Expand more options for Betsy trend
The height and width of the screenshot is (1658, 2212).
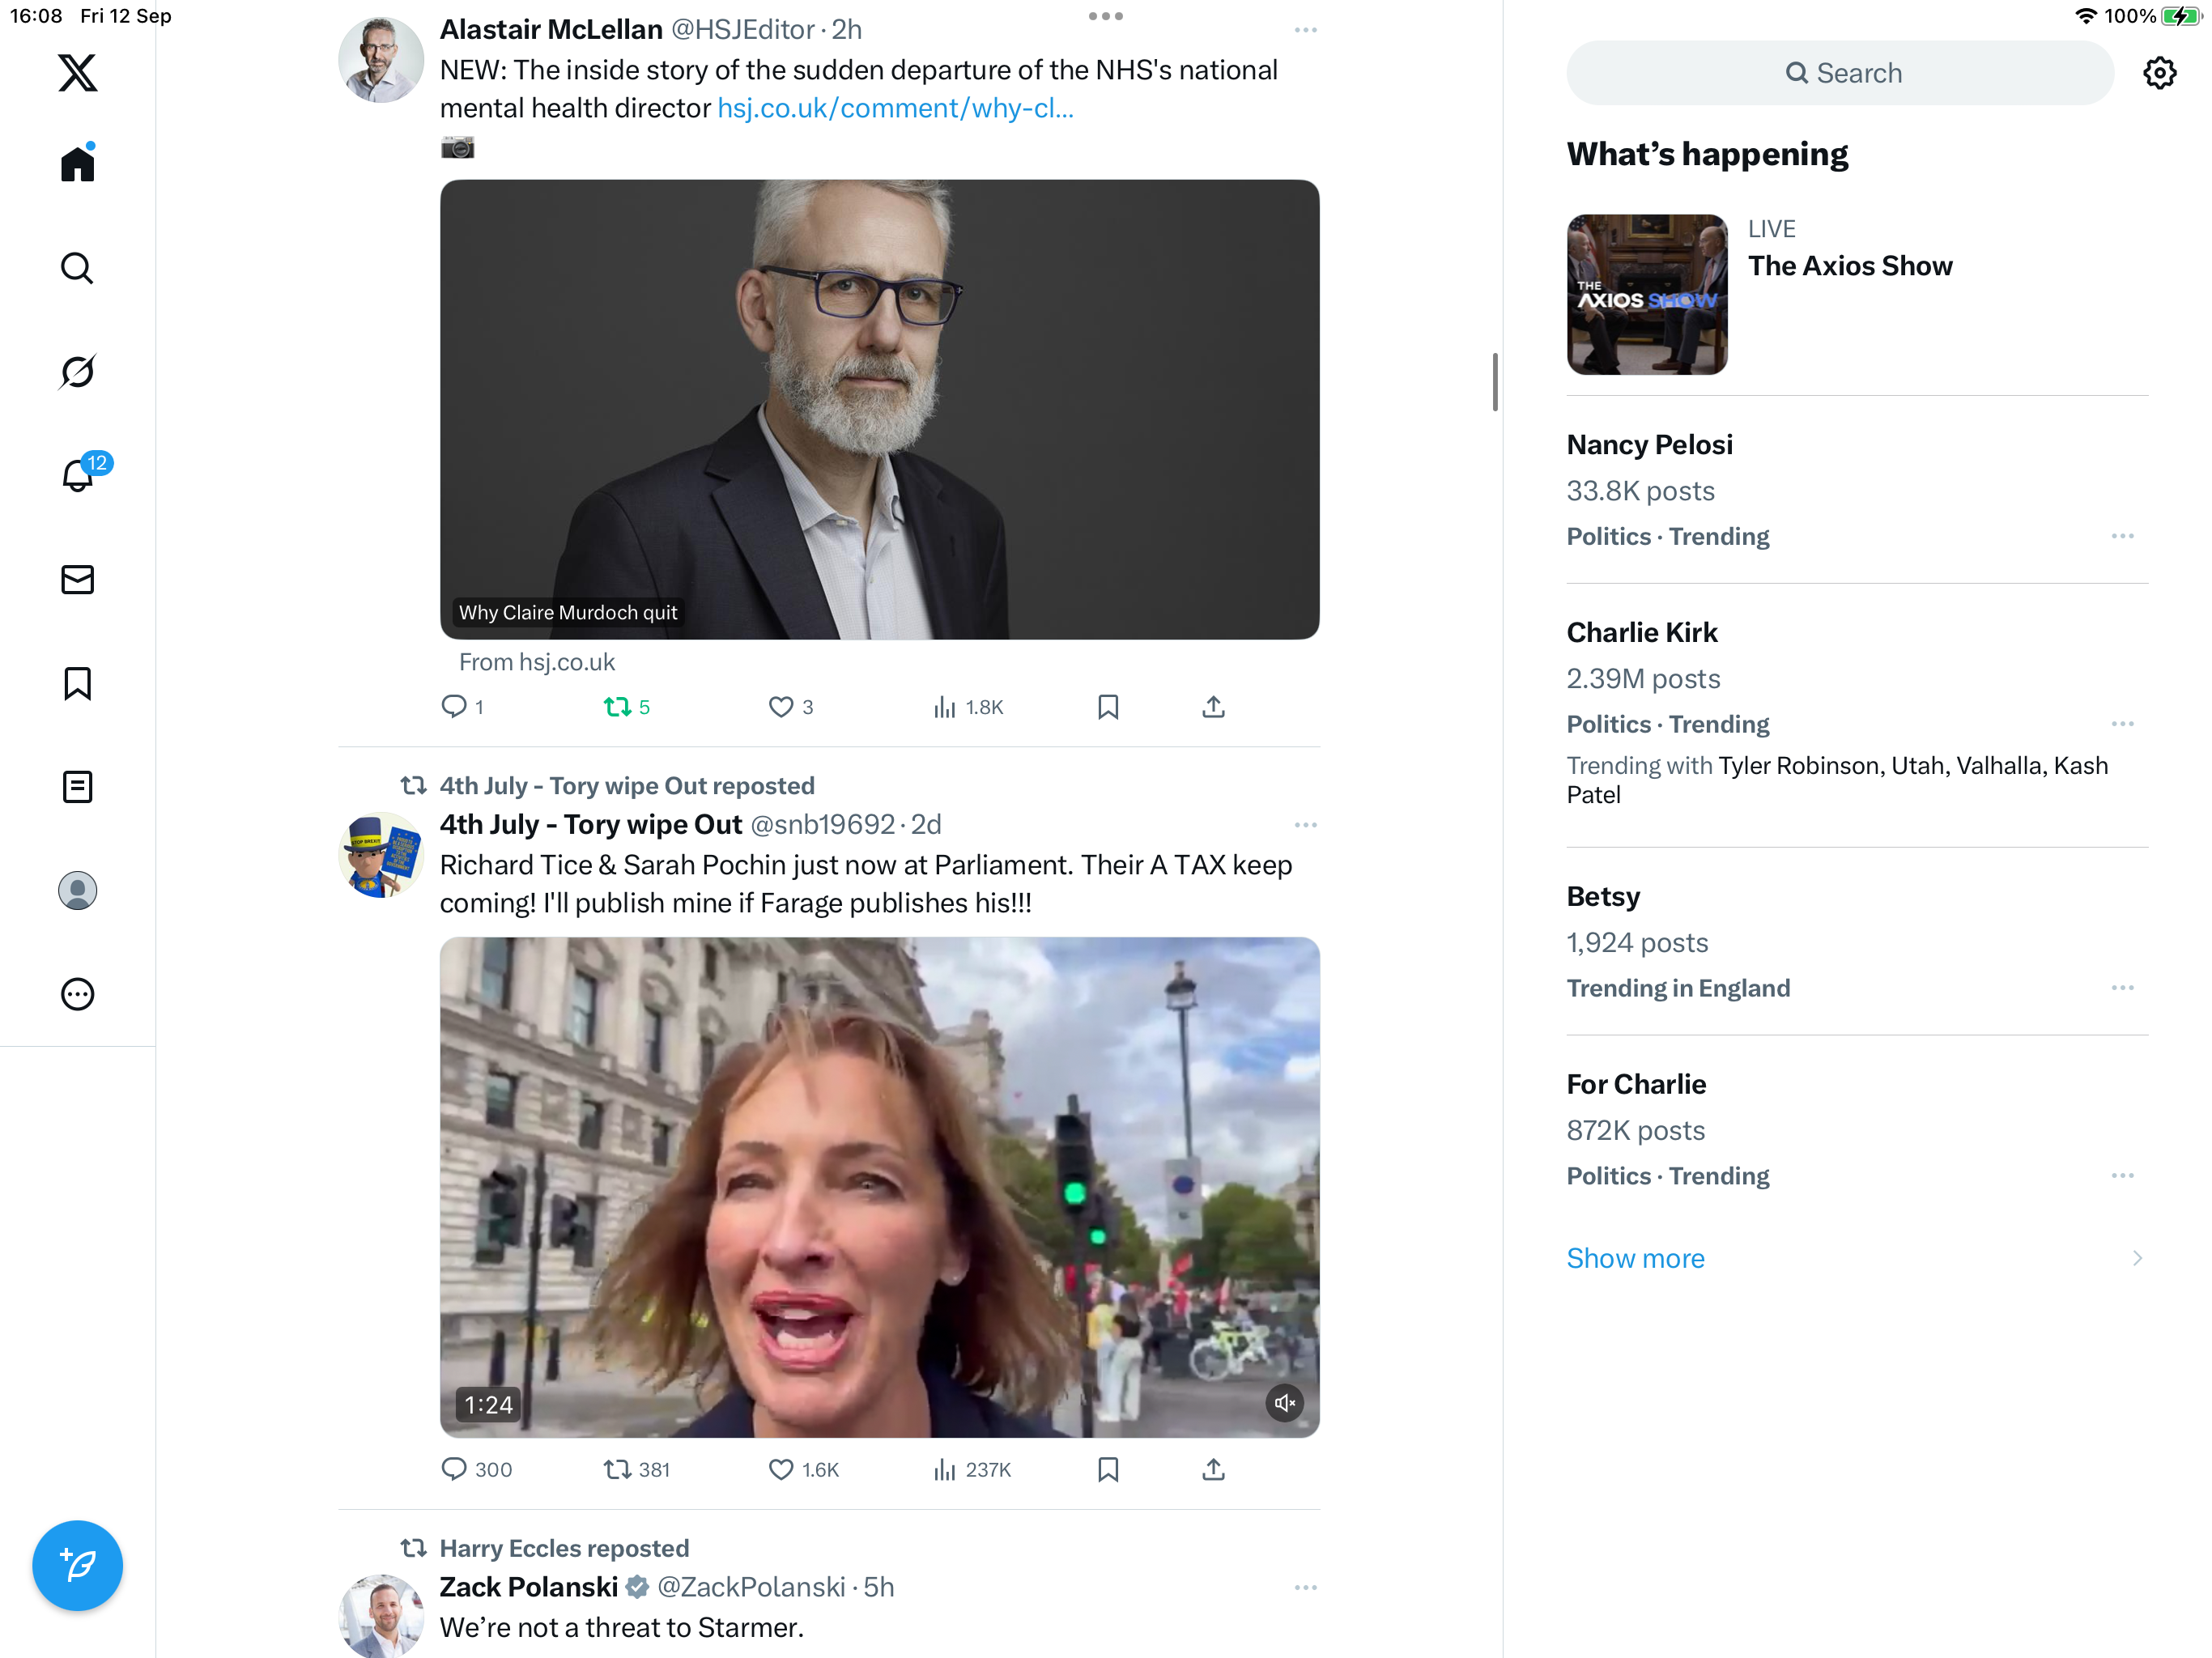(2122, 988)
